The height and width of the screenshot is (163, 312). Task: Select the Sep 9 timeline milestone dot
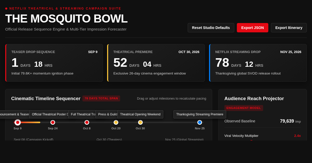coord(18,122)
